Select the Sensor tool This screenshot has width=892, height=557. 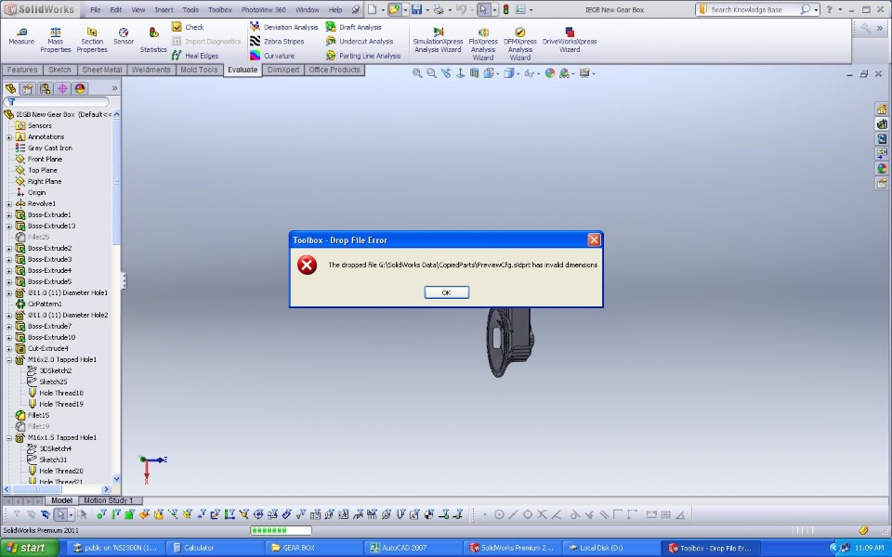[x=124, y=36]
